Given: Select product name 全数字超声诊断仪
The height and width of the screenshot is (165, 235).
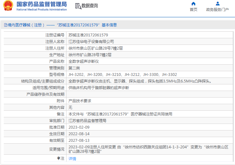Looking at the screenshot, I should click(83, 61).
